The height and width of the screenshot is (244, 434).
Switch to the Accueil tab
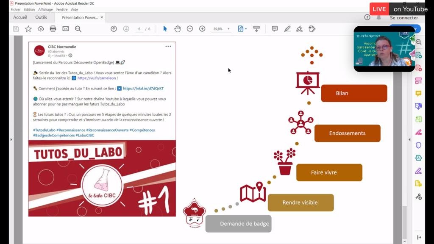(x=20, y=17)
